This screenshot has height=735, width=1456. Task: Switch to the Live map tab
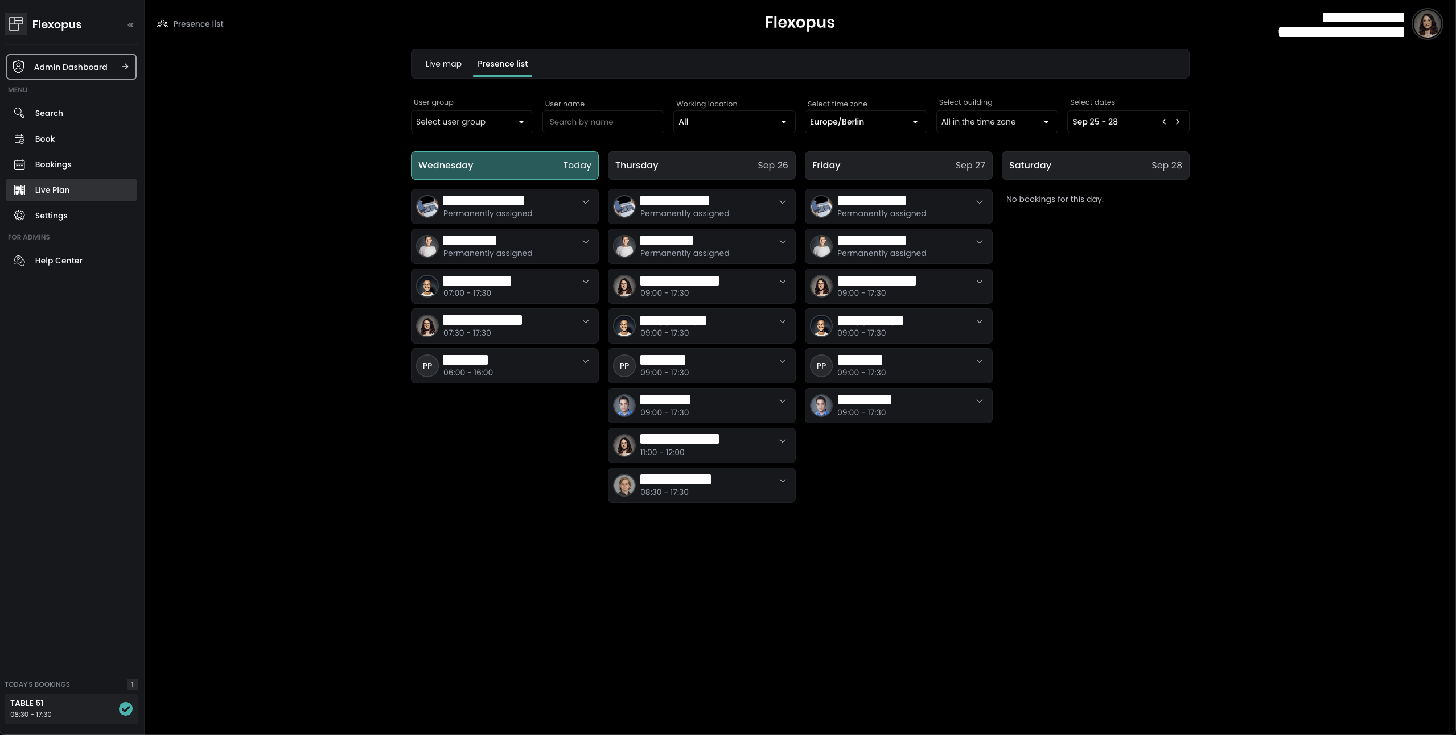click(x=443, y=64)
